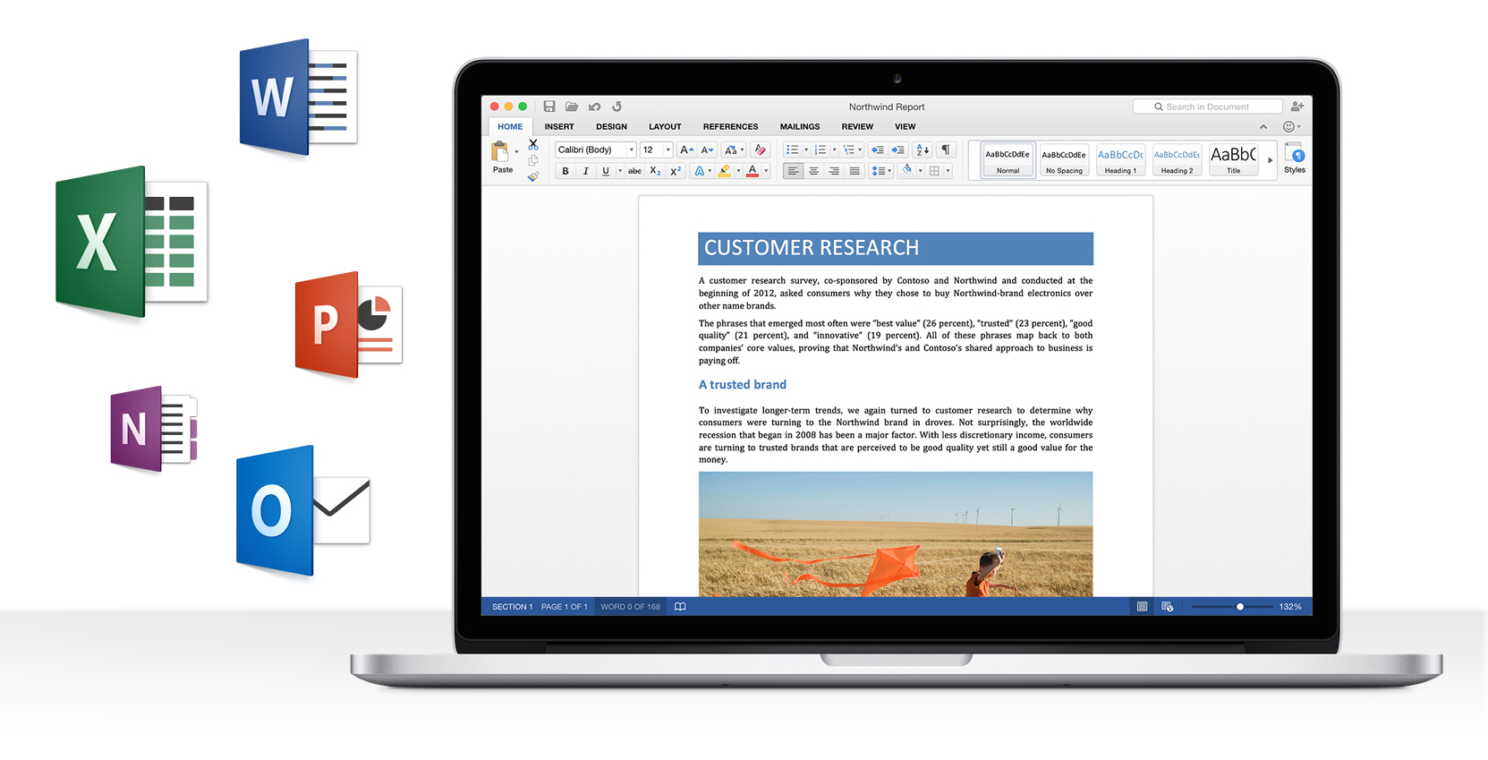Click the Save icon in title bar
This screenshot has width=1488, height=760.
[x=549, y=107]
